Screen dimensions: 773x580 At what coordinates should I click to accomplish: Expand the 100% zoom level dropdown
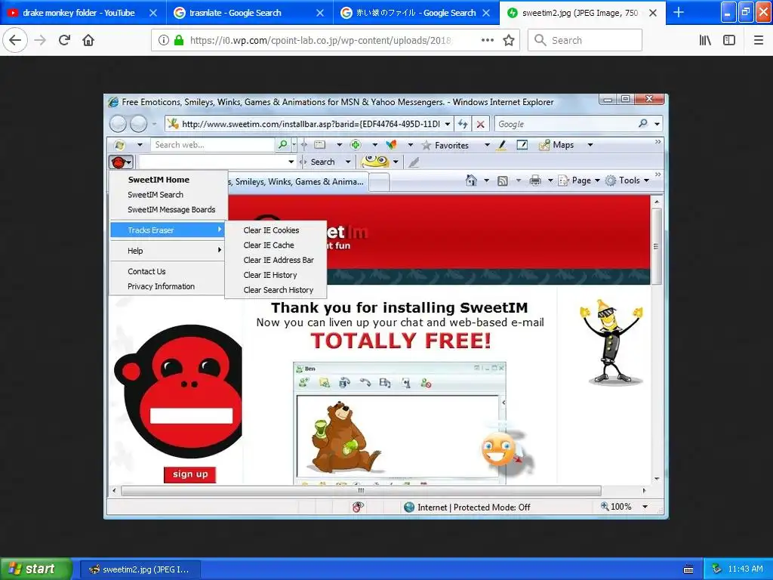[645, 507]
